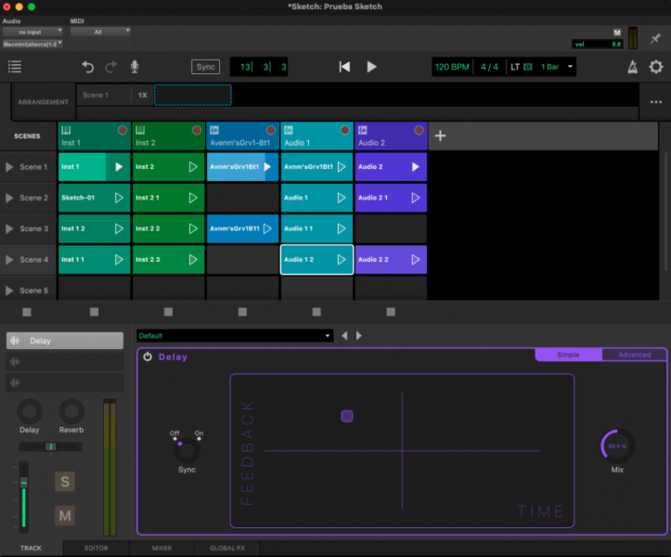Image resolution: width=671 pixels, height=557 pixels.
Task: Stop the Inst 1 track clips
Action: point(94,312)
